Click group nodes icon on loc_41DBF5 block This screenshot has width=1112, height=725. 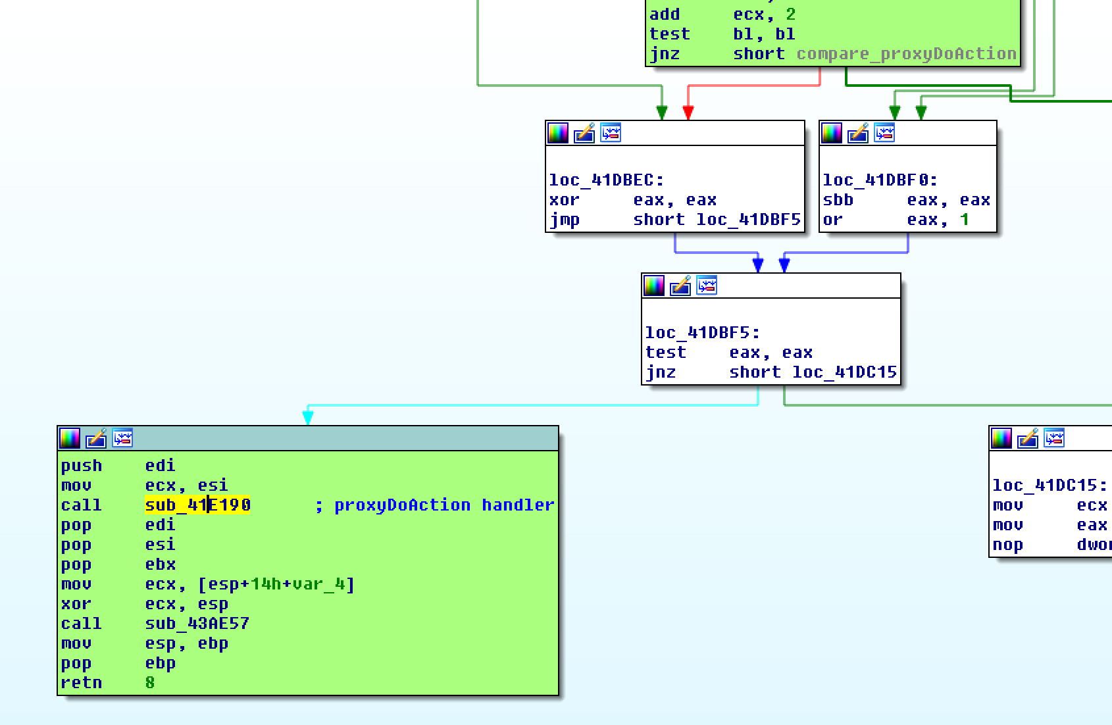pos(707,286)
